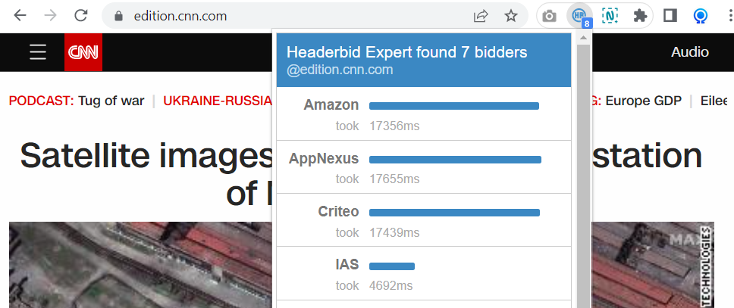
Task: Open the Audio section in CNN header
Action: tap(689, 52)
